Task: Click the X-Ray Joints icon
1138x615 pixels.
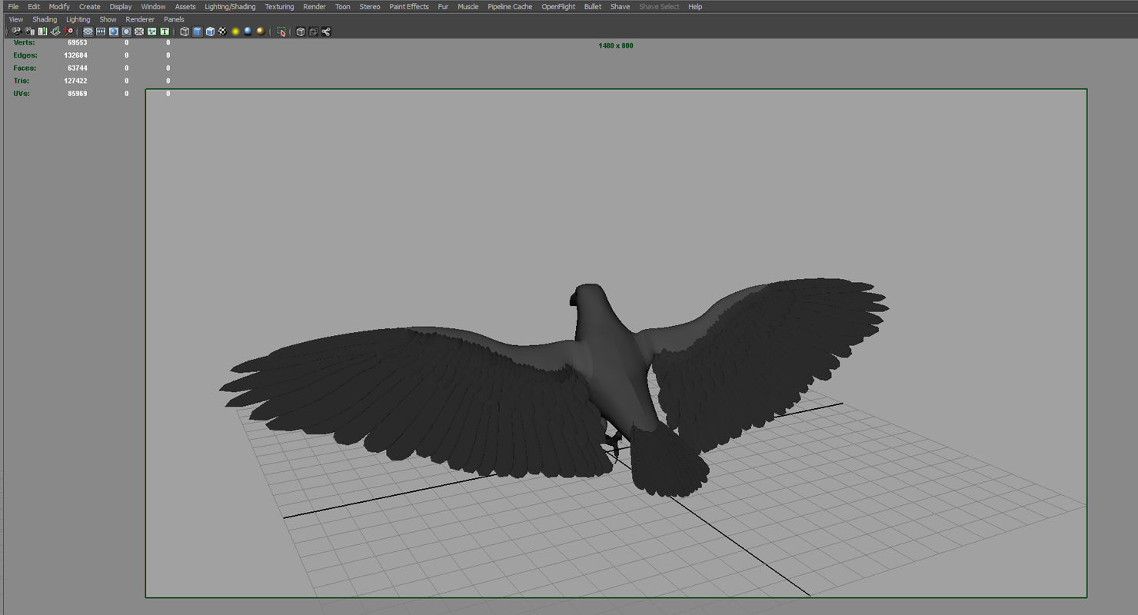Action: [x=326, y=32]
